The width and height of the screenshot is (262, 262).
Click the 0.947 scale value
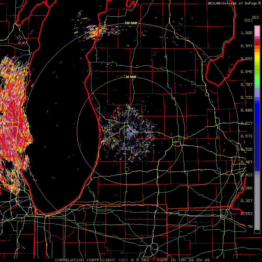click(247, 46)
